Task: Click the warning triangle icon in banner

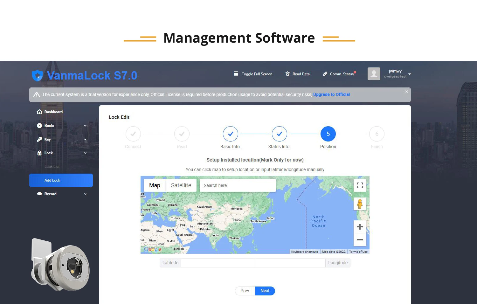Action: (37, 95)
